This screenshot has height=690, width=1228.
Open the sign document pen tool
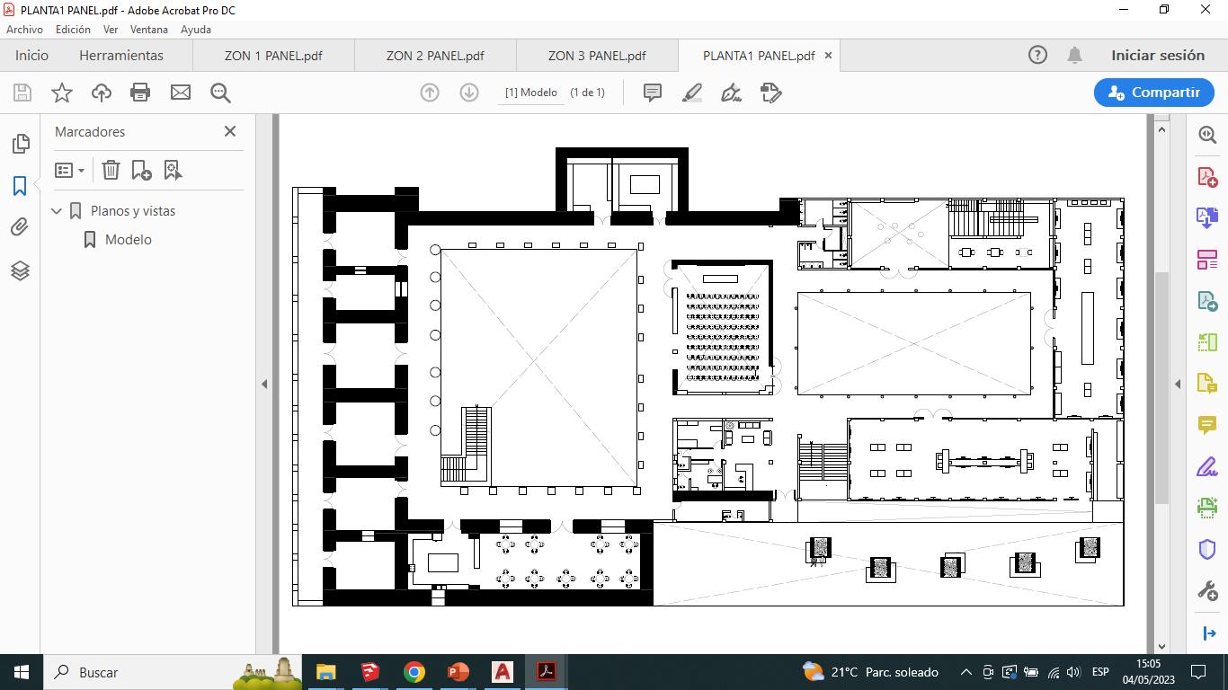tap(731, 93)
